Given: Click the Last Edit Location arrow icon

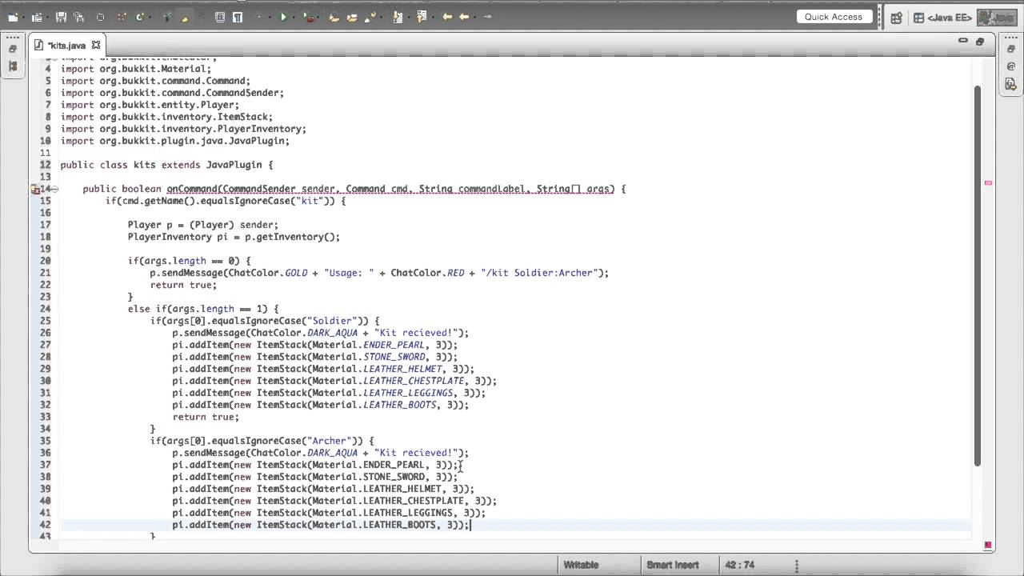Looking at the screenshot, I should click(x=447, y=17).
